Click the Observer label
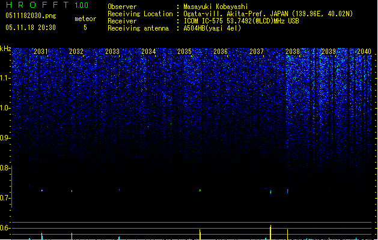 point(122,7)
